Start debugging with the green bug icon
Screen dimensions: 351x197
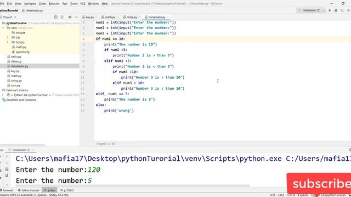[x=336, y=10]
